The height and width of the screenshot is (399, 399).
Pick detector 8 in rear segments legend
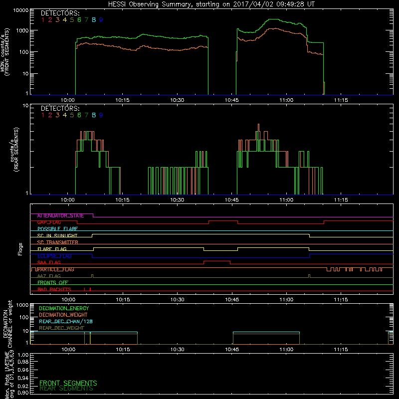tap(94, 115)
